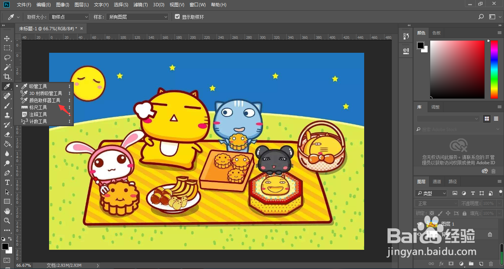
Task: Select the Hand tool
Action: (7, 211)
